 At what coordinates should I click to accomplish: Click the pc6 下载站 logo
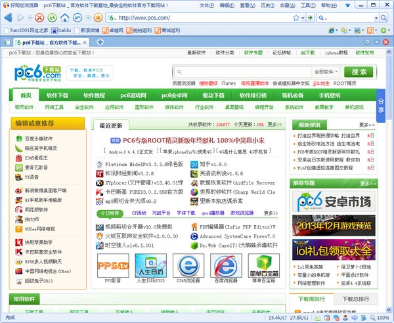point(37,73)
